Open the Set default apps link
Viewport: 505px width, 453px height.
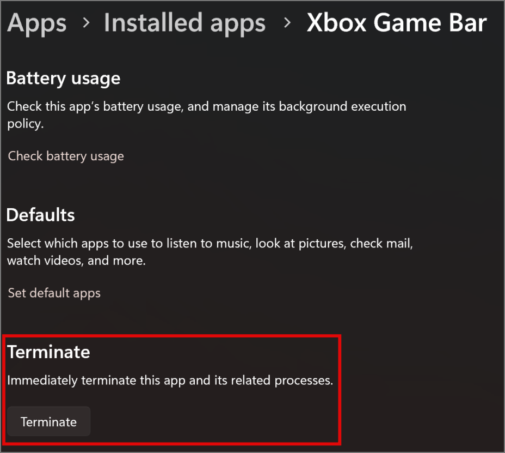[x=54, y=293]
